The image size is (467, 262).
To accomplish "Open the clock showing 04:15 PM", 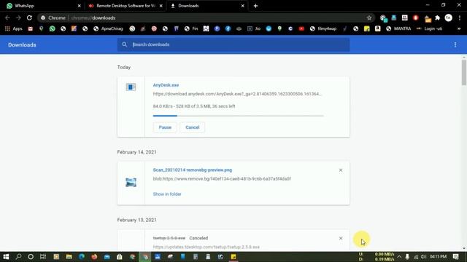I will 438,257.
